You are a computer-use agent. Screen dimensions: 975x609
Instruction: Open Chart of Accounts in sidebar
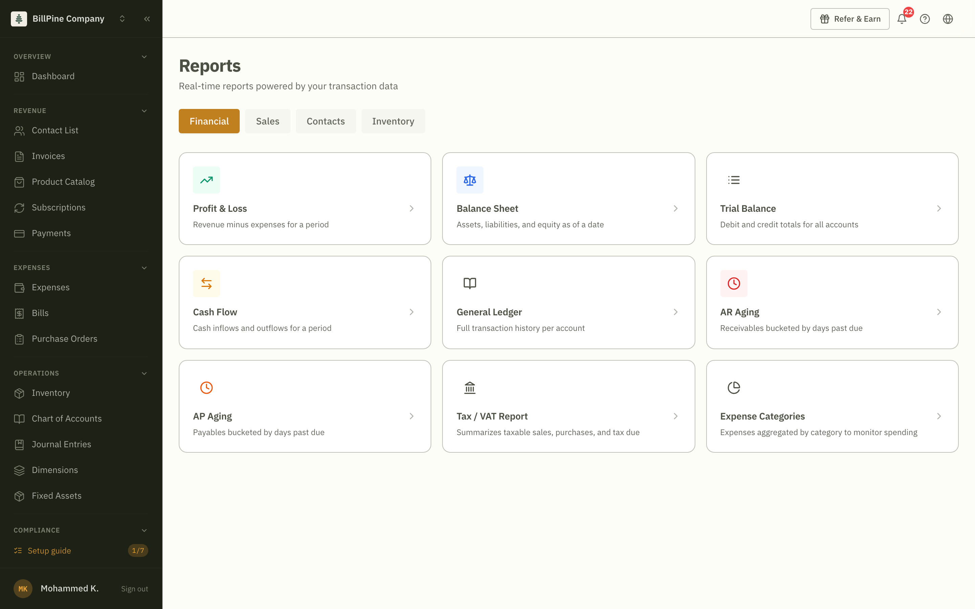click(x=81, y=419)
